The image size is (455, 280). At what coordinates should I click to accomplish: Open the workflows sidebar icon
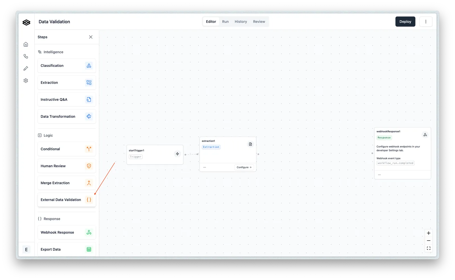(x=26, y=56)
